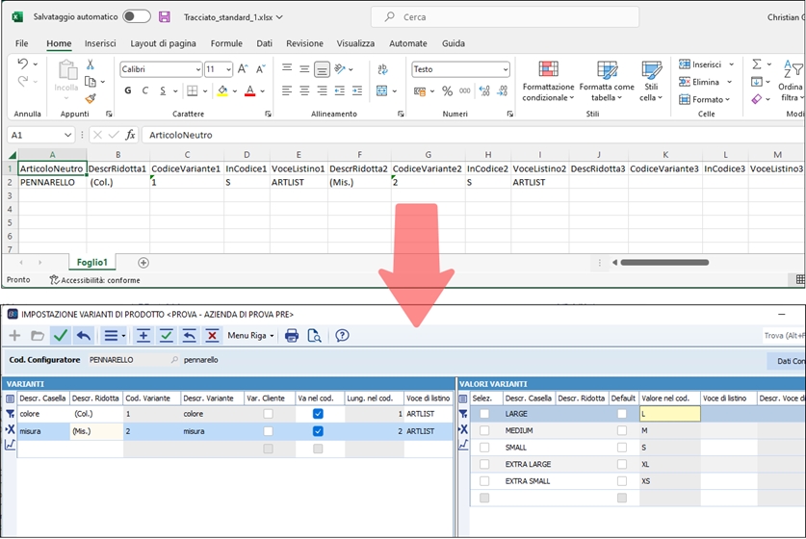Click the green checkmark confirm icon
This screenshot has width=806, height=539.
[61, 335]
